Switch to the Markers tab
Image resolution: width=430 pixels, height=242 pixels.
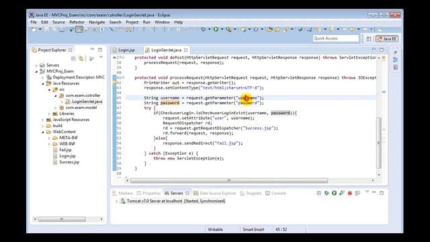click(122, 193)
